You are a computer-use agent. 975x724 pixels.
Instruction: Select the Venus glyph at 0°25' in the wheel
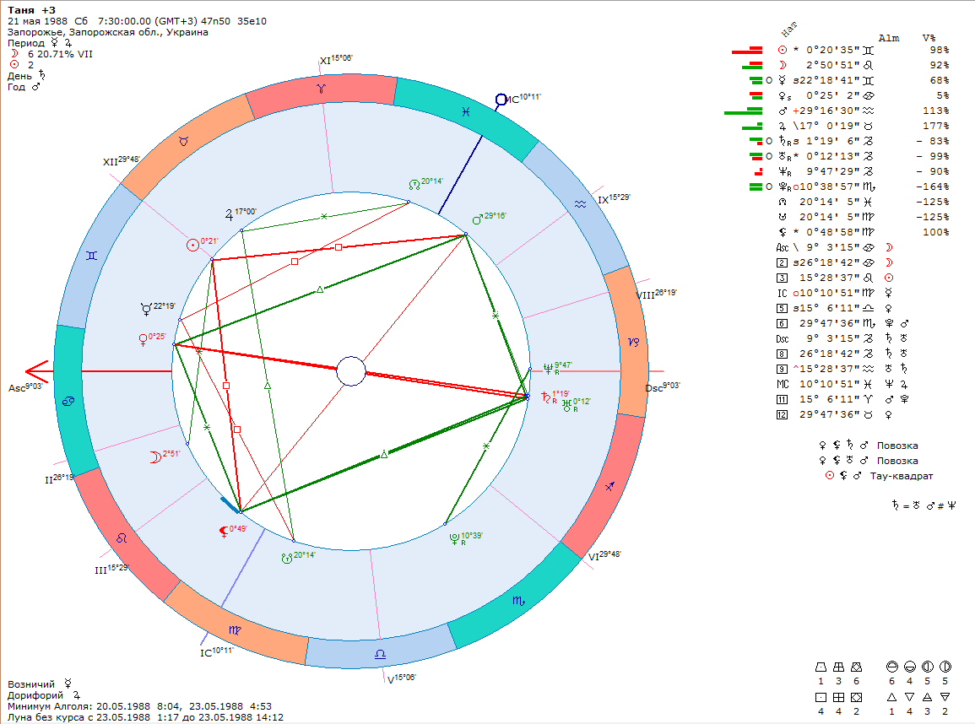(x=143, y=340)
